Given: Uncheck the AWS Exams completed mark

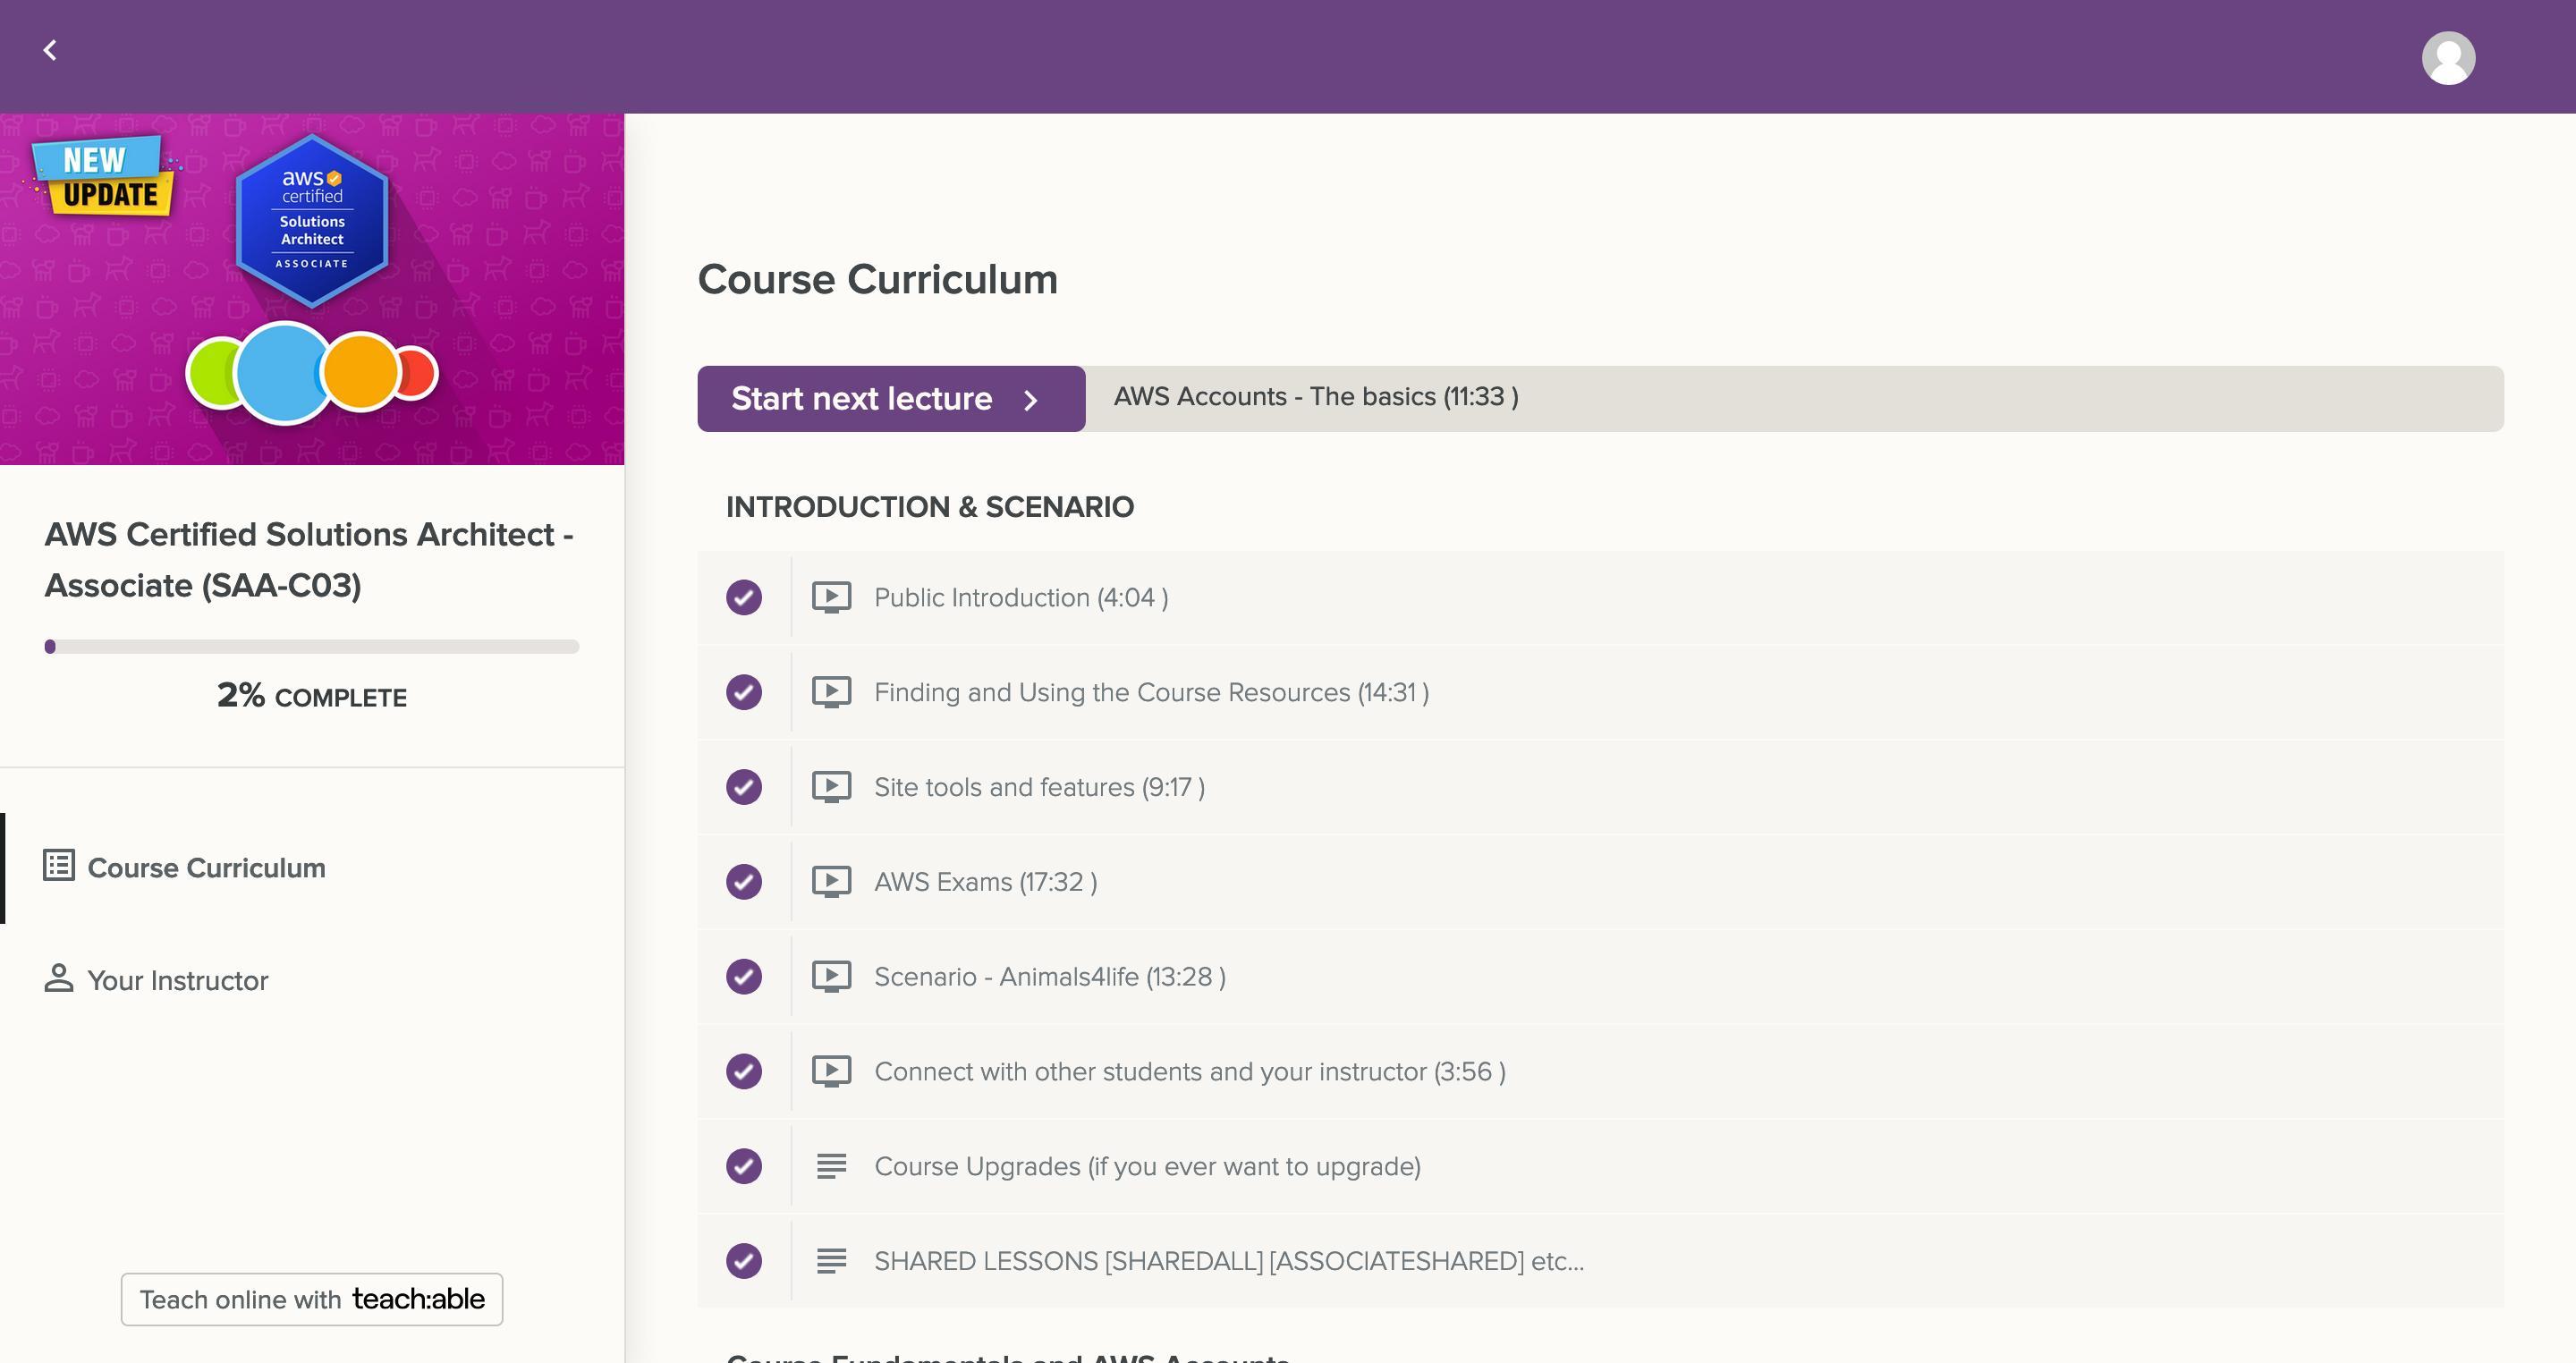Looking at the screenshot, I should point(743,881).
